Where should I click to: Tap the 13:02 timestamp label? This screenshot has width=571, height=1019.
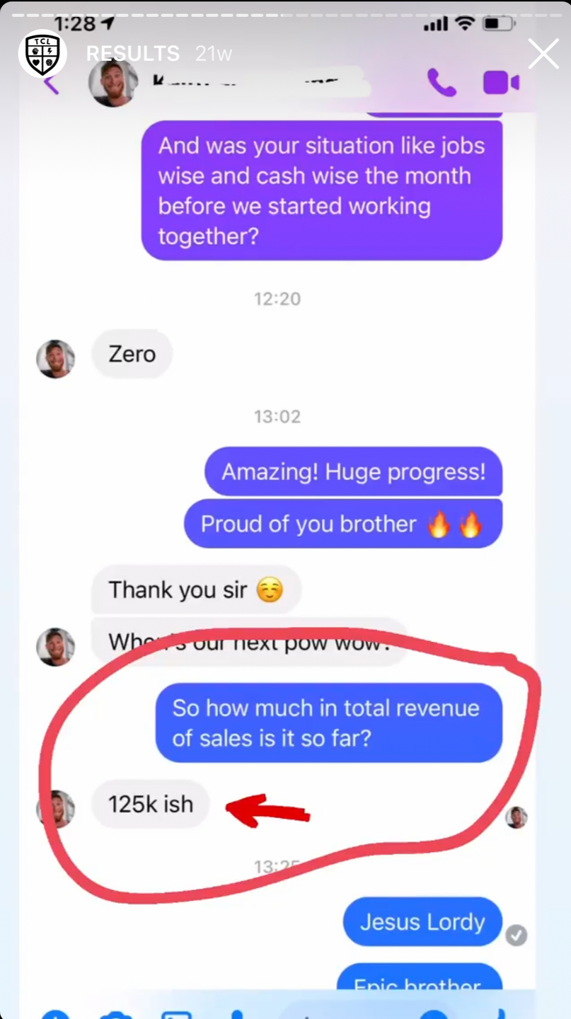[x=277, y=416]
